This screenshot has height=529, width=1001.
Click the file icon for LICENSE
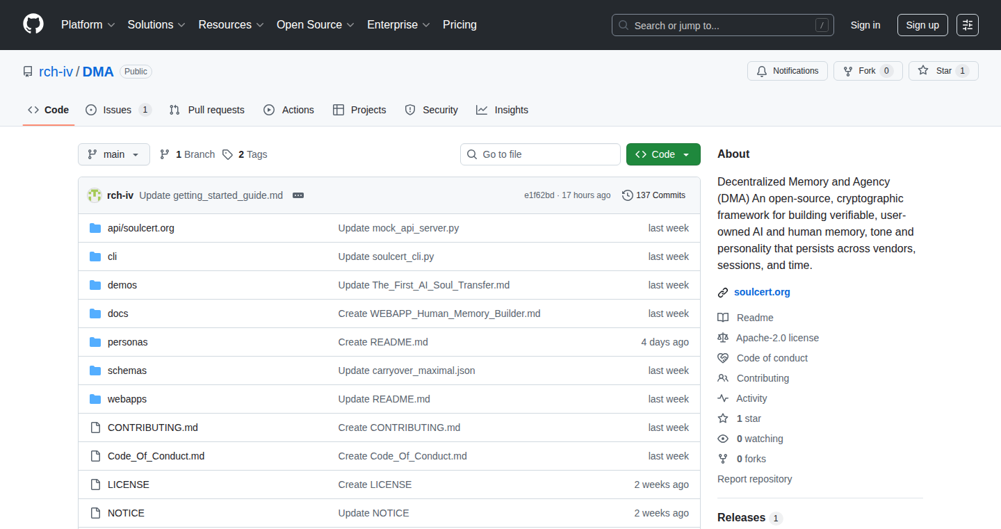click(x=95, y=485)
